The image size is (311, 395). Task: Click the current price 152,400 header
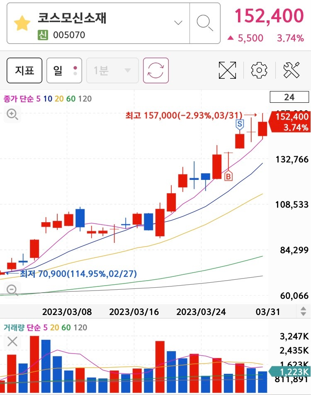click(x=269, y=16)
